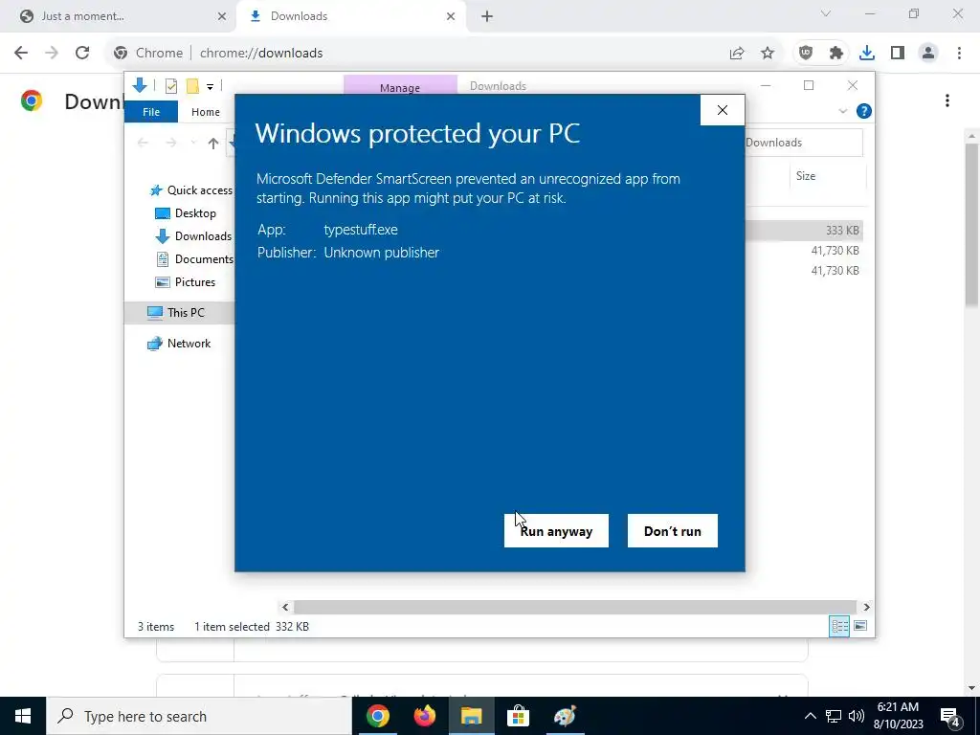The image size is (980, 735).
Task: Reload the Chrome page
Action: click(x=82, y=53)
